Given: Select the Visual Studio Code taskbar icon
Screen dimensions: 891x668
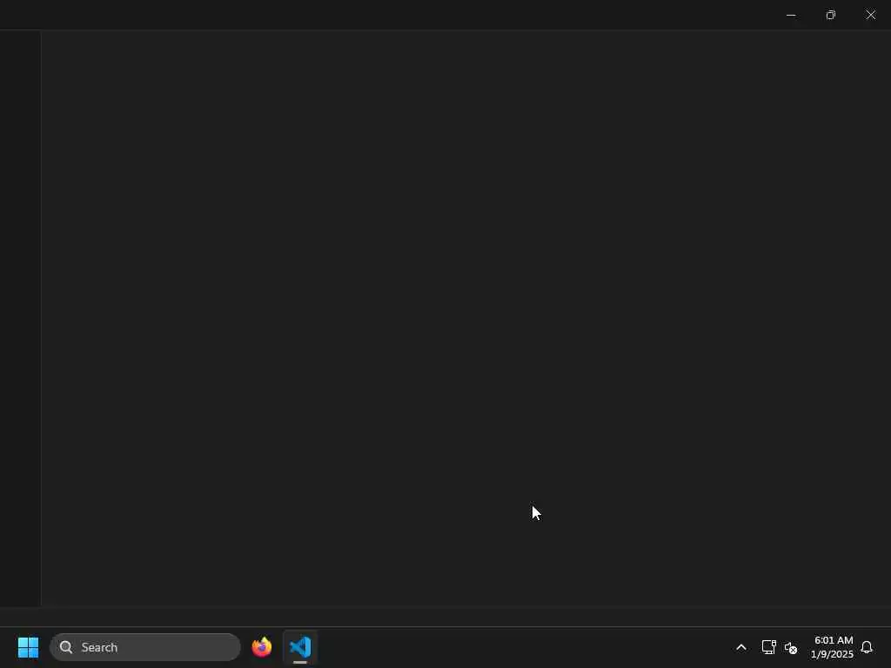Looking at the screenshot, I should (300, 647).
